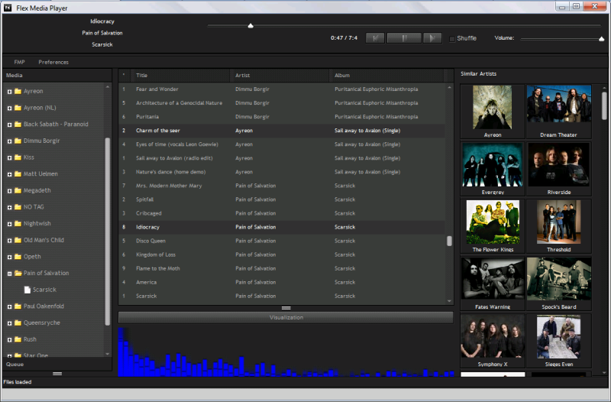Image resolution: width=611 pixels, height=402 pixels.
Task: Expand the Ayreon folder
Action: pyautogui.click(x=9, y=92)
